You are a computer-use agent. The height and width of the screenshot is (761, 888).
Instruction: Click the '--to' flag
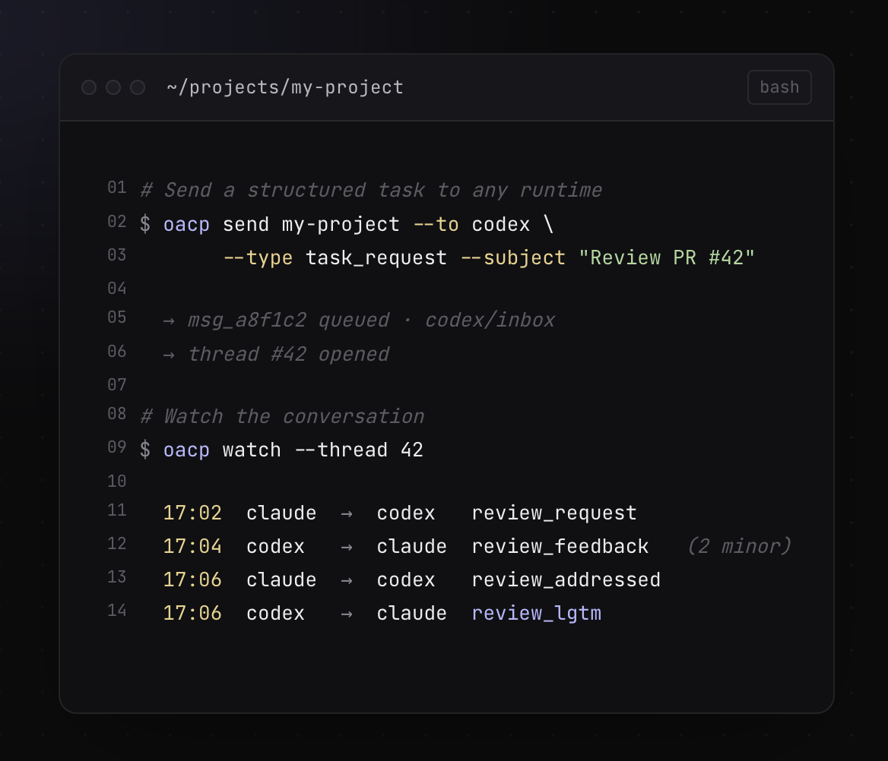click(x=436, y=225)
